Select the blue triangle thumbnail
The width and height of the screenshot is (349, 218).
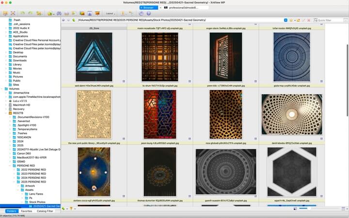94,57
